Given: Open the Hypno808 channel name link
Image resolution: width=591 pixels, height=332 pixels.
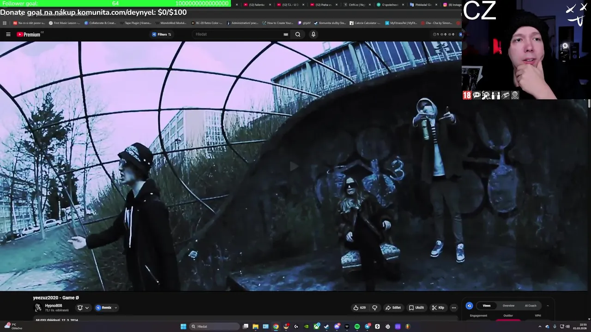Looking at the screenshot, I should [x=54, y=306].
